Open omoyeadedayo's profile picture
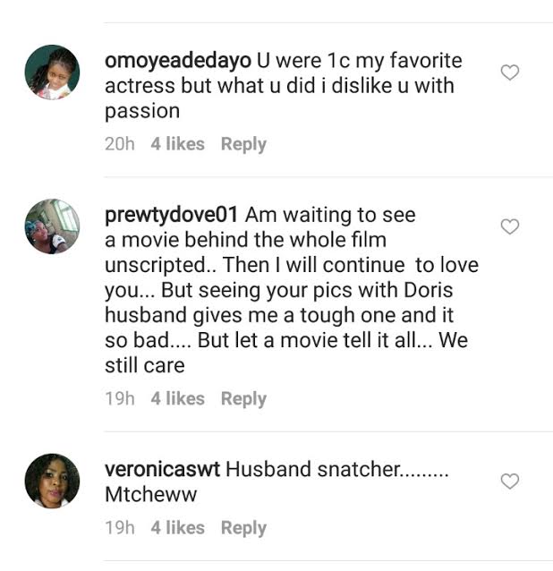Screen dimensions: 553x571 pos(52,72)
